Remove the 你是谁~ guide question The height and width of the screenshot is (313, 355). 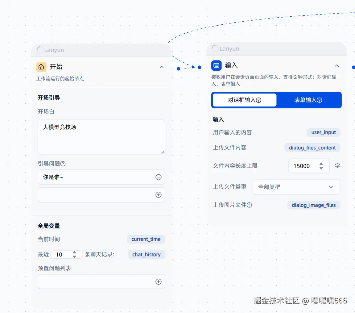click(159, 177)
